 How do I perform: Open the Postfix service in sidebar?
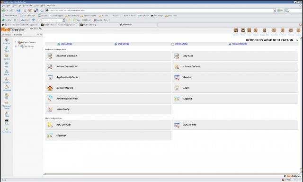point(7,81)
